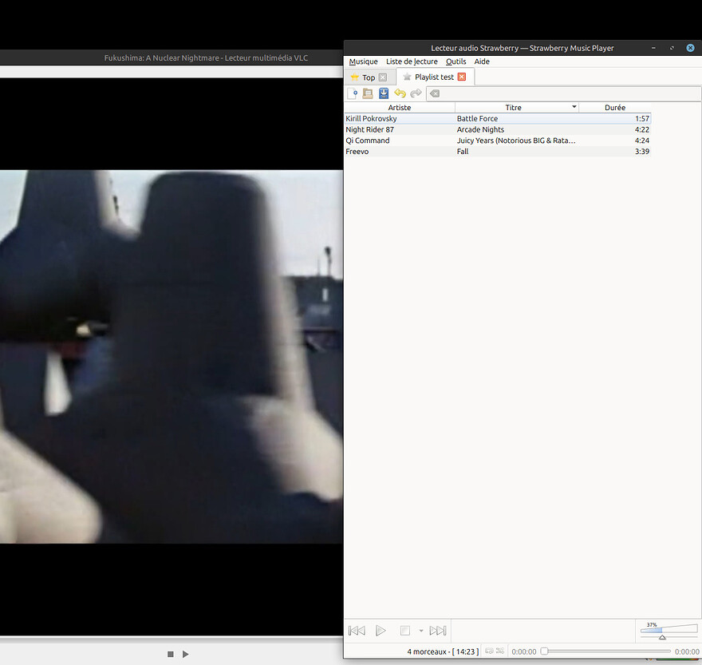702x665 pixels.
Task: Click the Titre column sort arrow
Action: (x=574, y=107)
